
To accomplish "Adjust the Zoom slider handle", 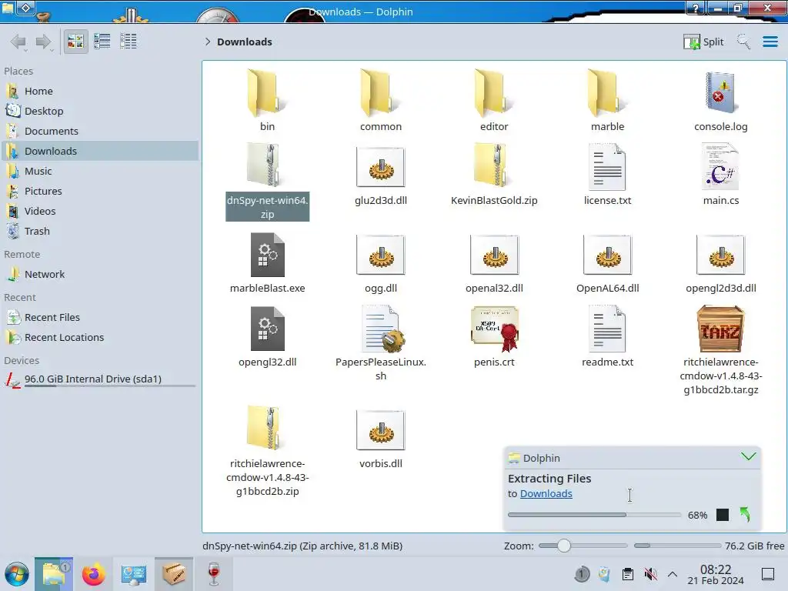I will tap(563, 546).
